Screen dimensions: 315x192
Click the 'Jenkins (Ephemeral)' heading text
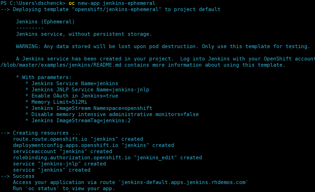click(x=45, y=22)
